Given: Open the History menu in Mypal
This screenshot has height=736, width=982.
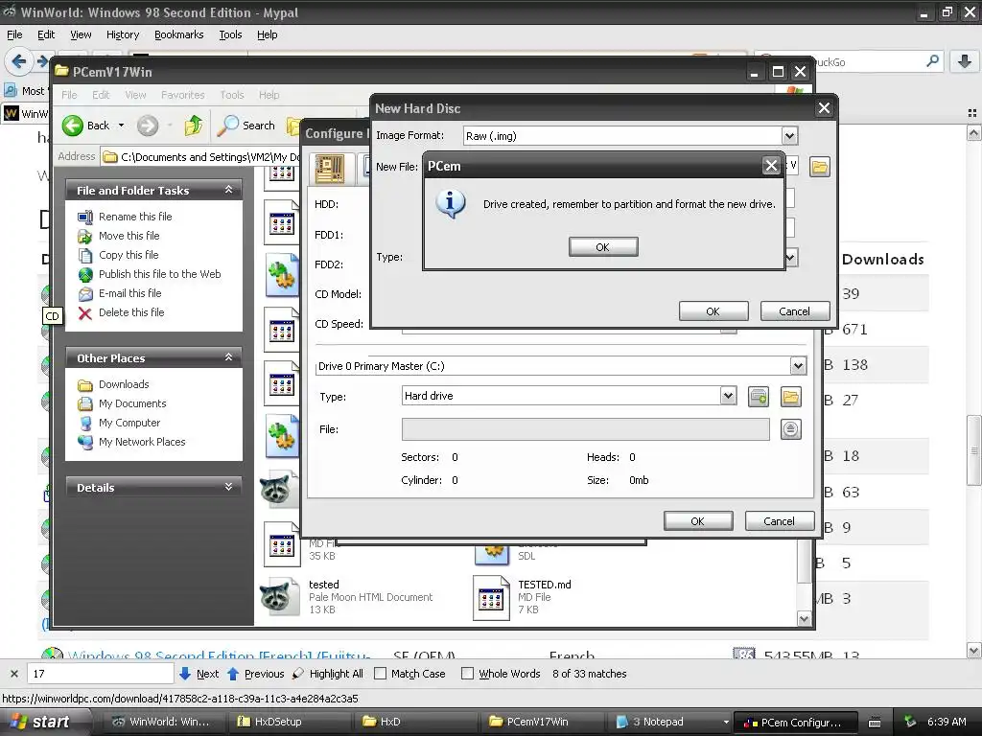Looking at the screenshot, I should [122, 34].
